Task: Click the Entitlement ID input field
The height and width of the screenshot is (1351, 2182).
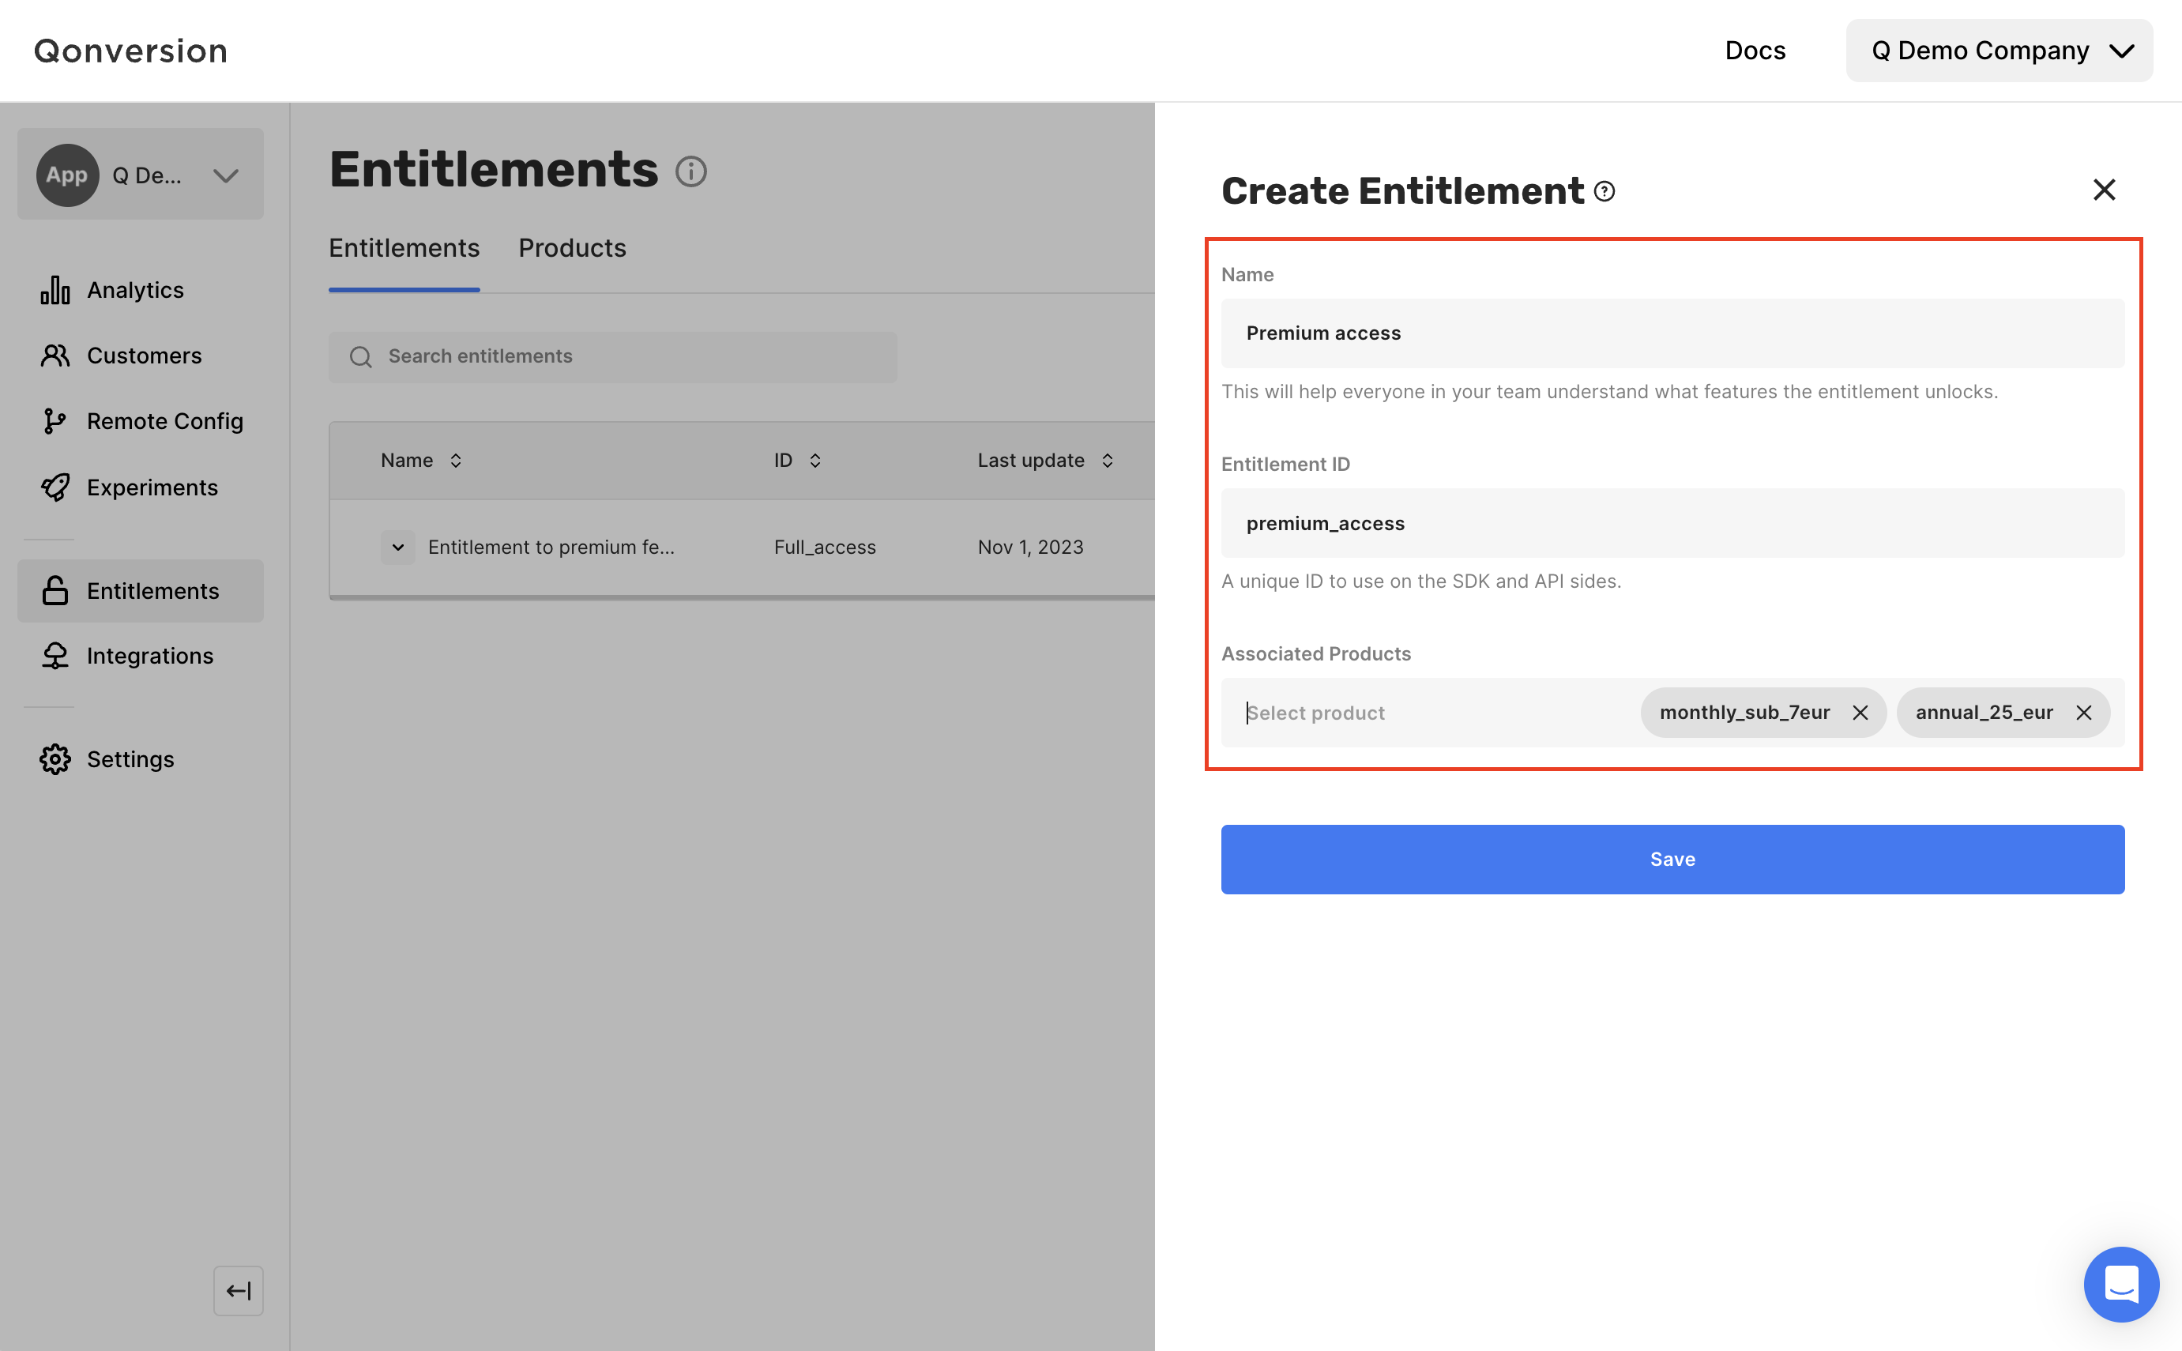Action: pos(1672,523)
